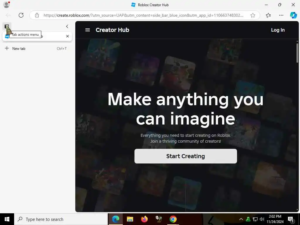Open the Windows Start menu
Image resolution: width=300 pixels, height=225 pixels.
pyautogui.click(x=7, y=219)
